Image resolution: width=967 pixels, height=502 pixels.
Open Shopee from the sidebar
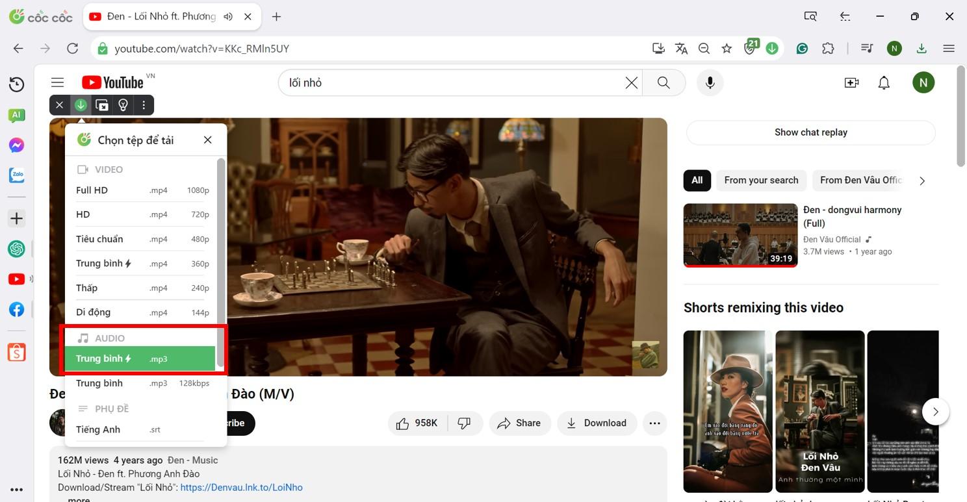coord(16,352)
